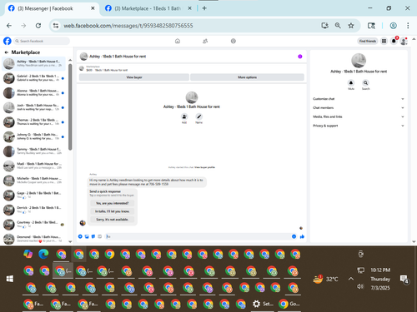Image resolution: width=417 pixels, height=312 pixels.
Task: Open Johnny G's conversation in the chat list
Action: [x=34, y=136]
